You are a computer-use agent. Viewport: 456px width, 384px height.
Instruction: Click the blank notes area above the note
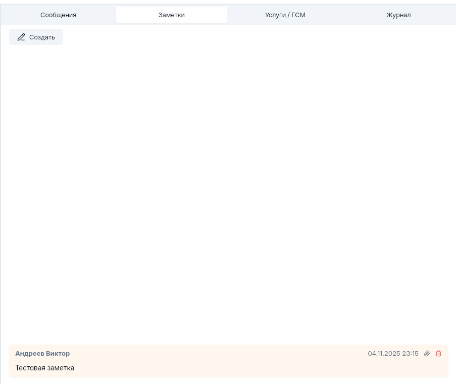(x=227, y=192)
